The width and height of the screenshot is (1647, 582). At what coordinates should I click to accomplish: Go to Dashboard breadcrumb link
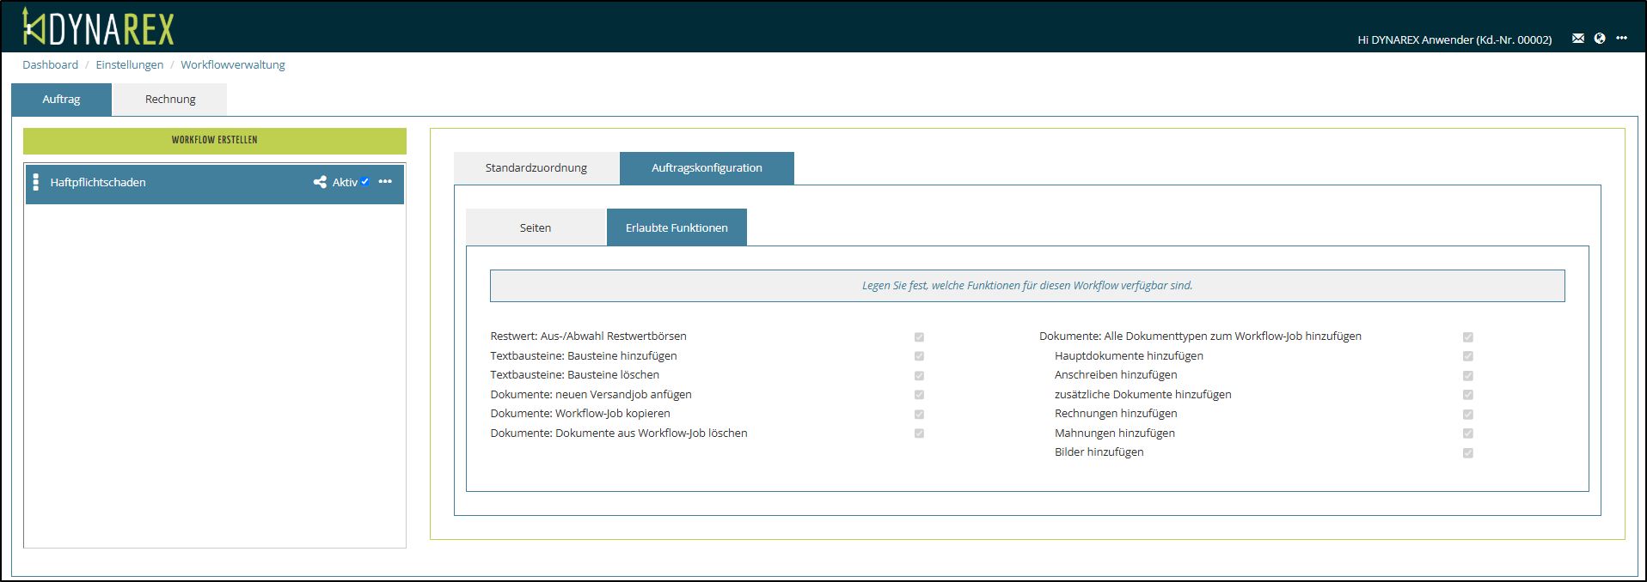[50, 65]
